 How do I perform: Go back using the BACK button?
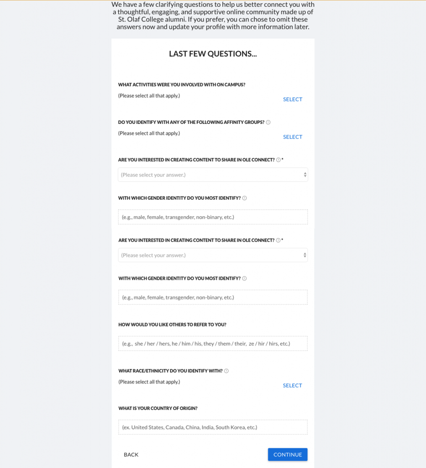(131, 455)
